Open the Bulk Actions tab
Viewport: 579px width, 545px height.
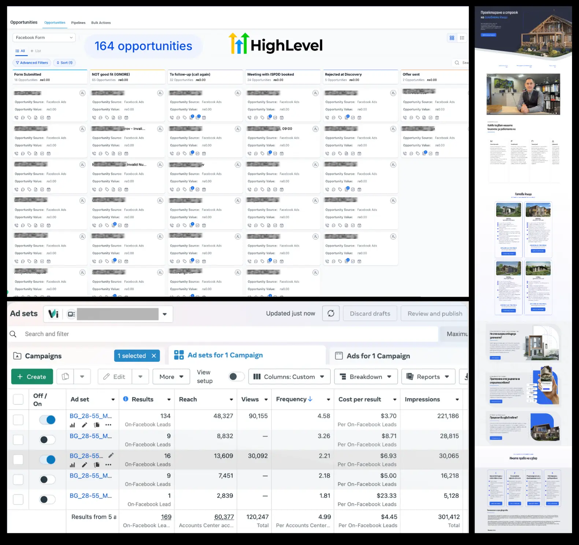click(101, 23)
